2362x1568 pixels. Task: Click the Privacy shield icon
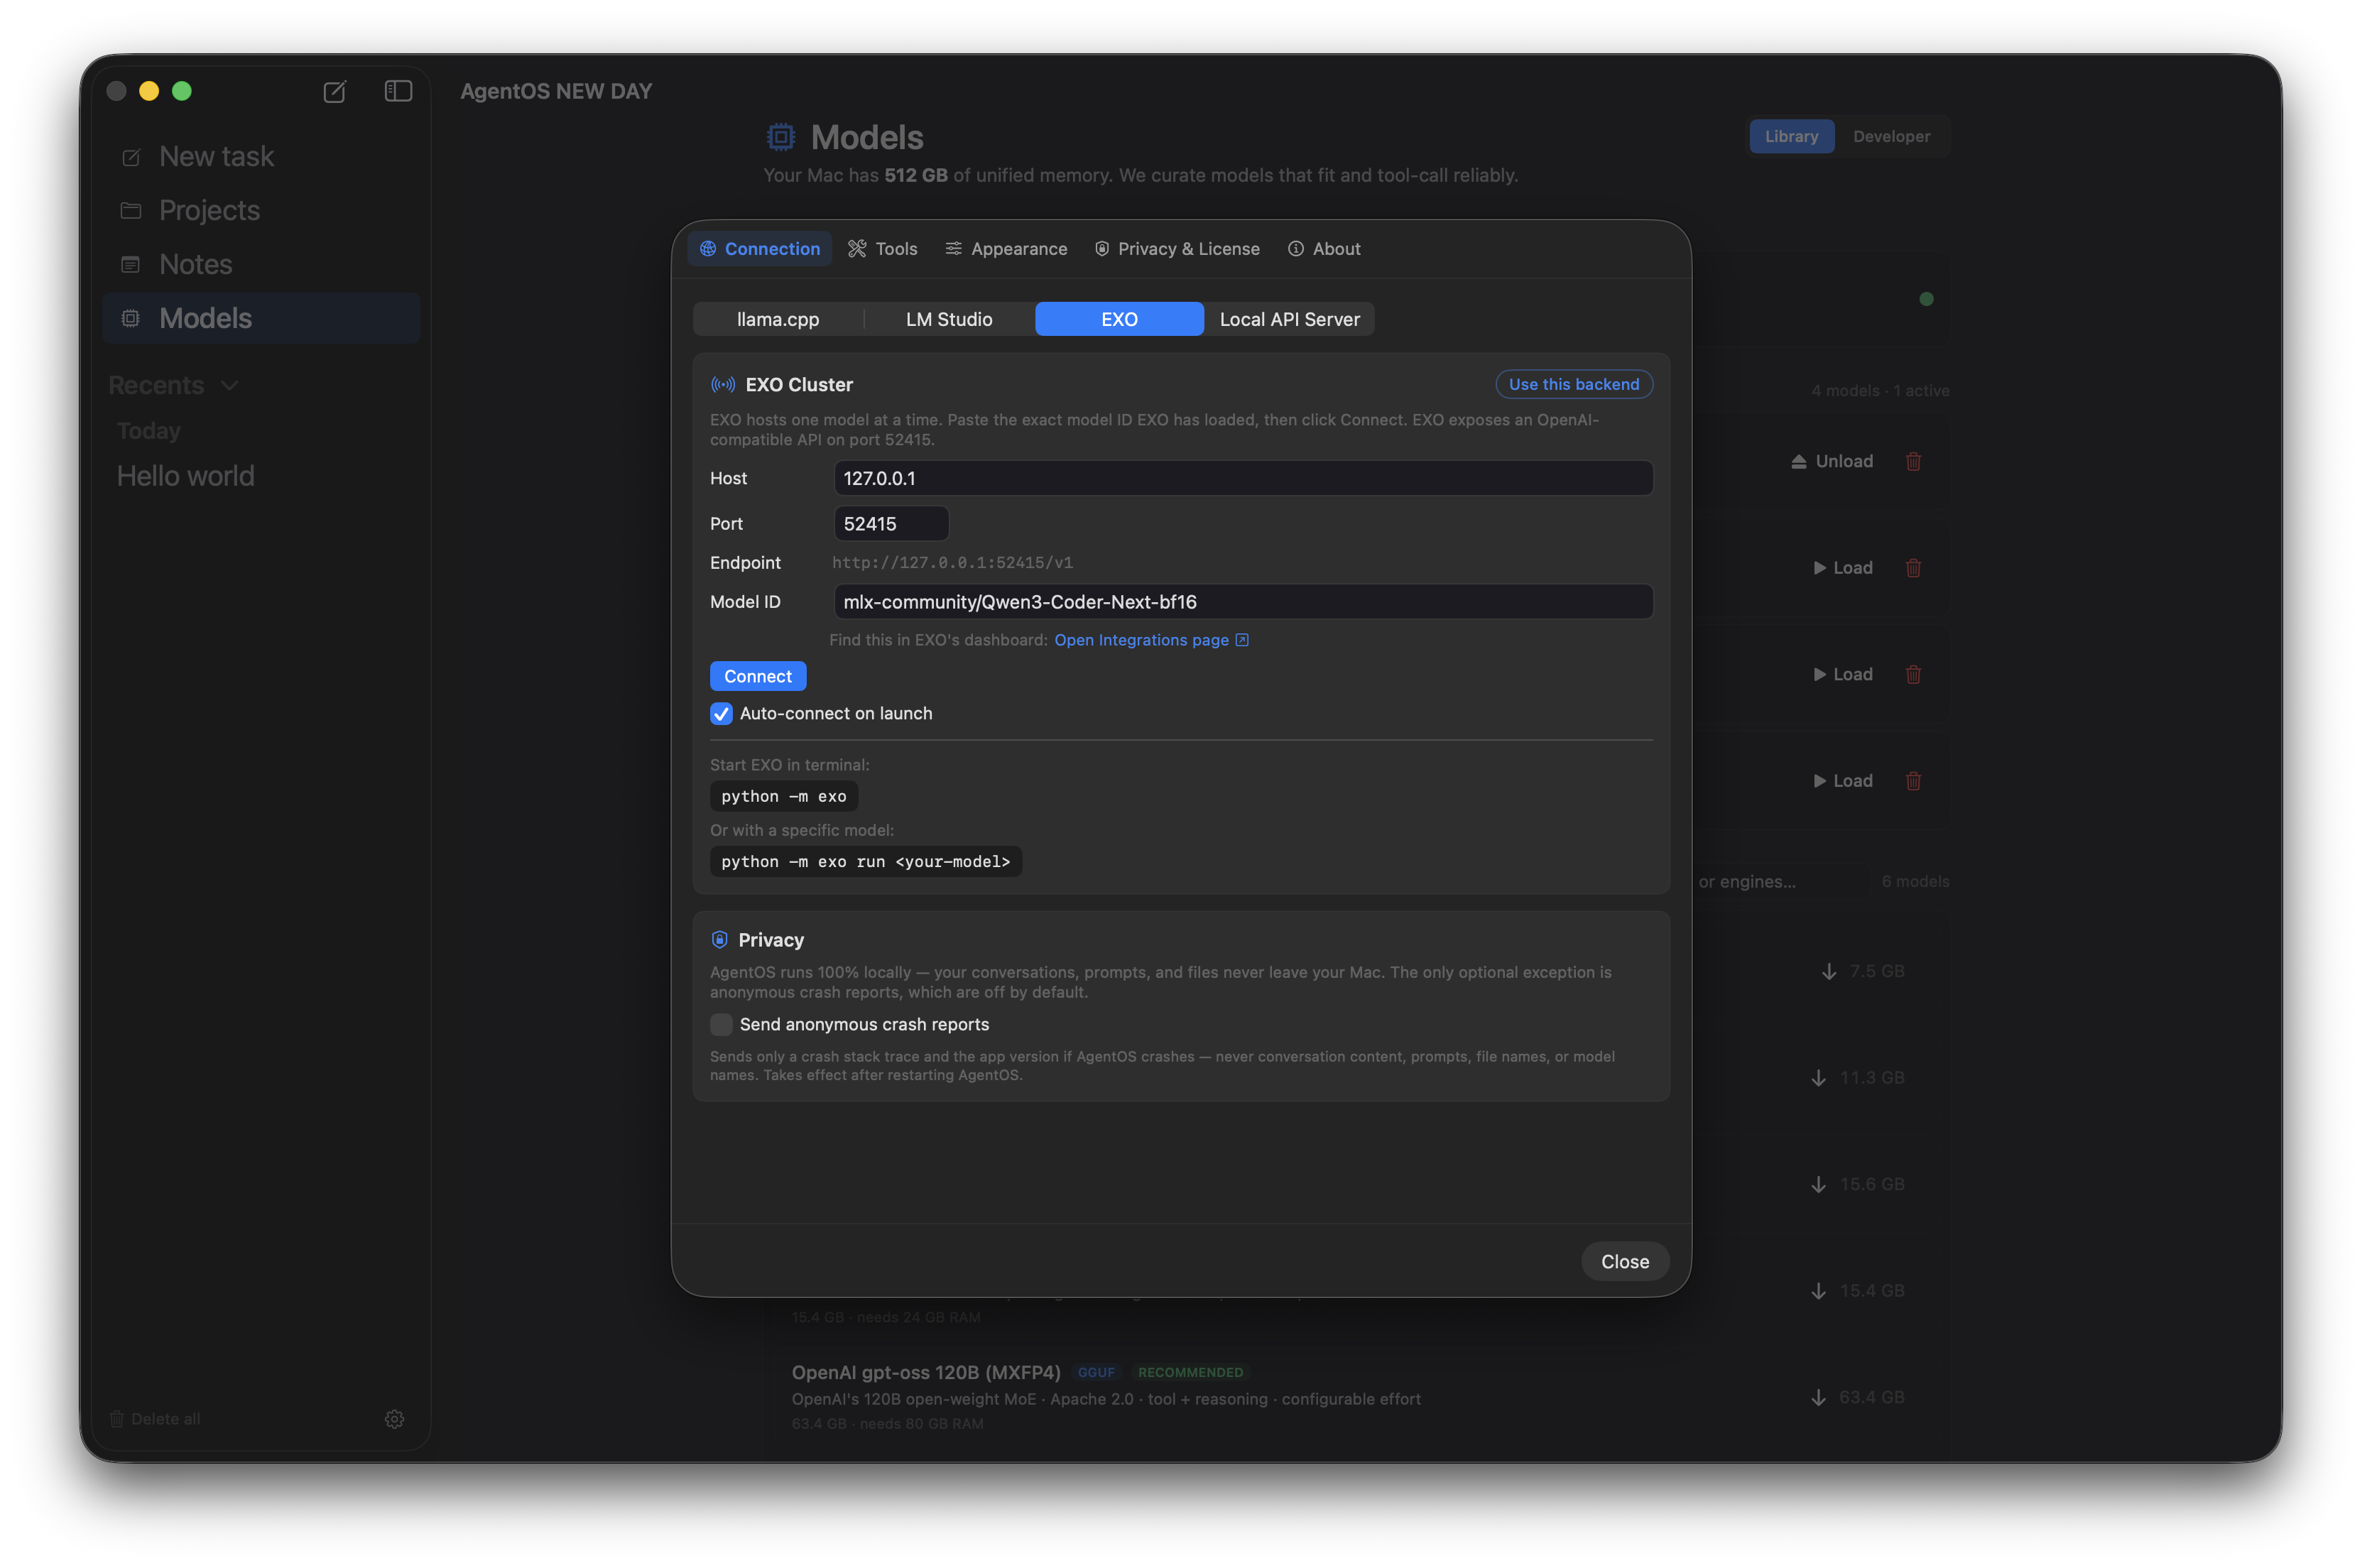click(720, 940)
